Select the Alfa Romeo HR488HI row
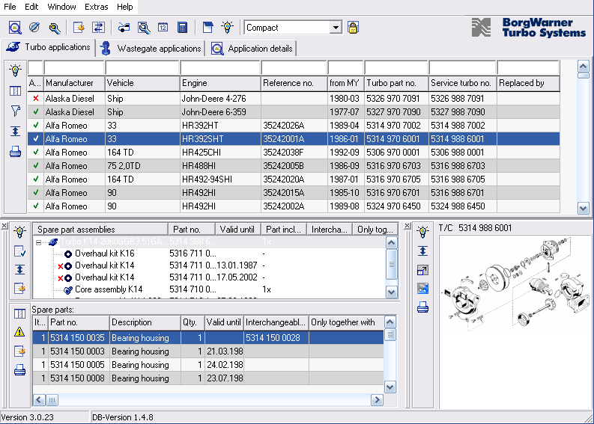The height and width of the screenshot is (424, 594). 294,166
